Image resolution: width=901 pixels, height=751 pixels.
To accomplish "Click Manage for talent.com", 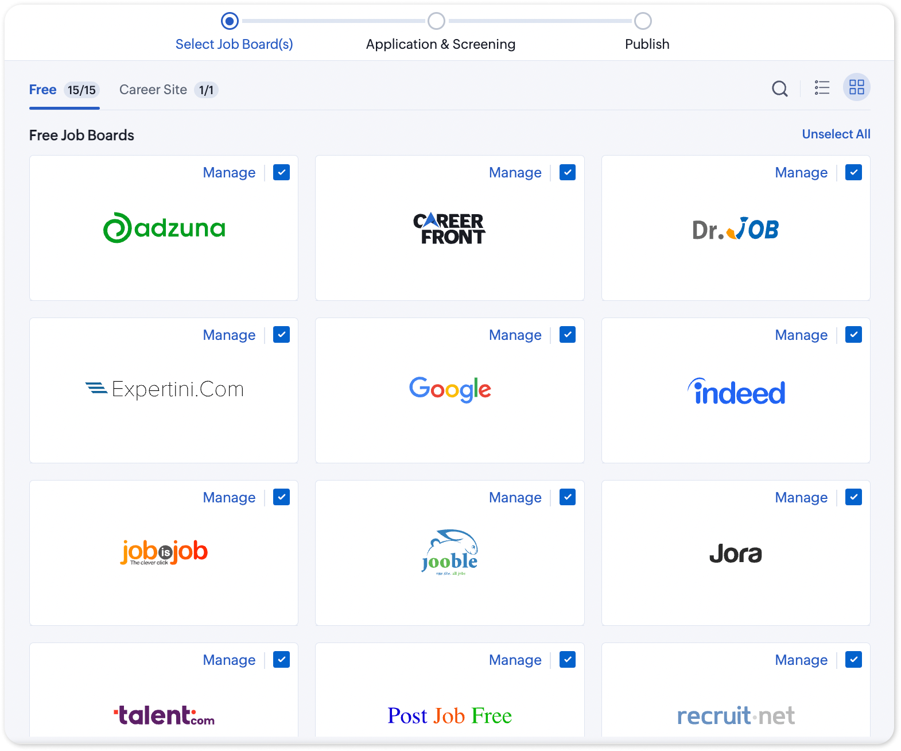I will (x=229, y=660).
